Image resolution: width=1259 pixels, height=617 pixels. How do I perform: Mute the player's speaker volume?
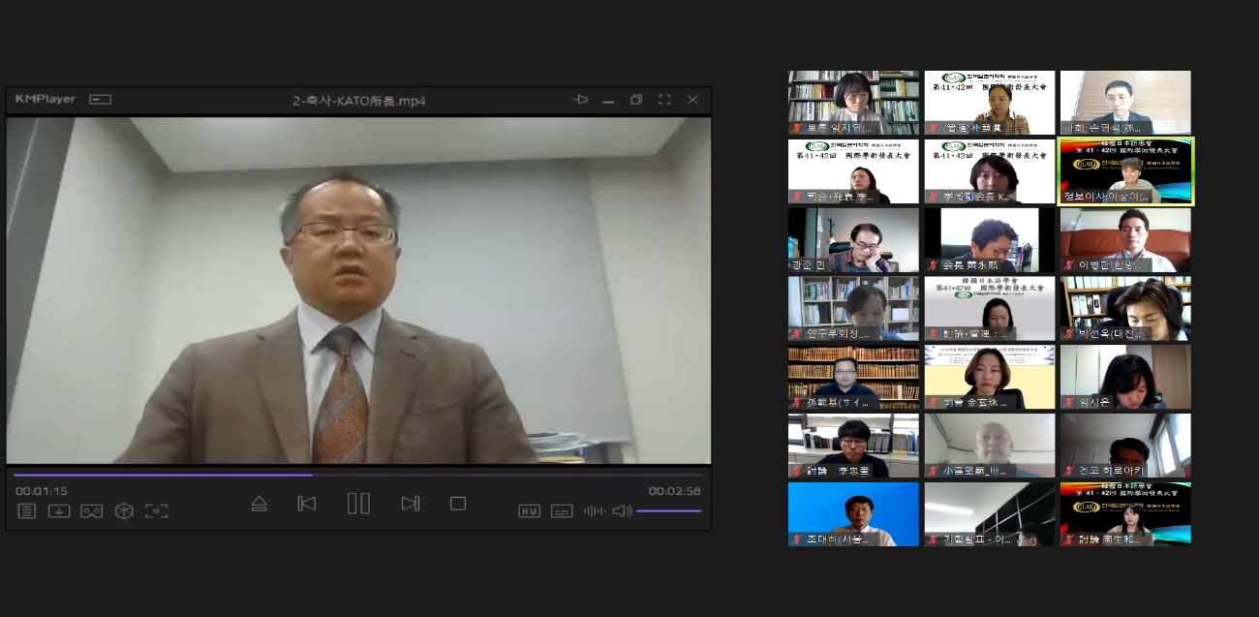point(622,510)
